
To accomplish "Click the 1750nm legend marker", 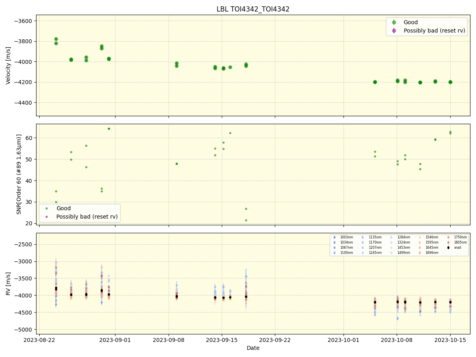I will click(x=449, y=237).
